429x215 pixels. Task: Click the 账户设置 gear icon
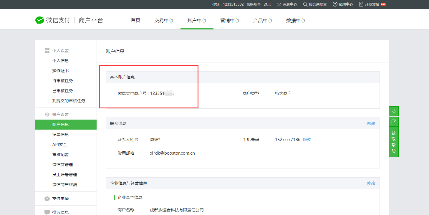tap(47, 115)
